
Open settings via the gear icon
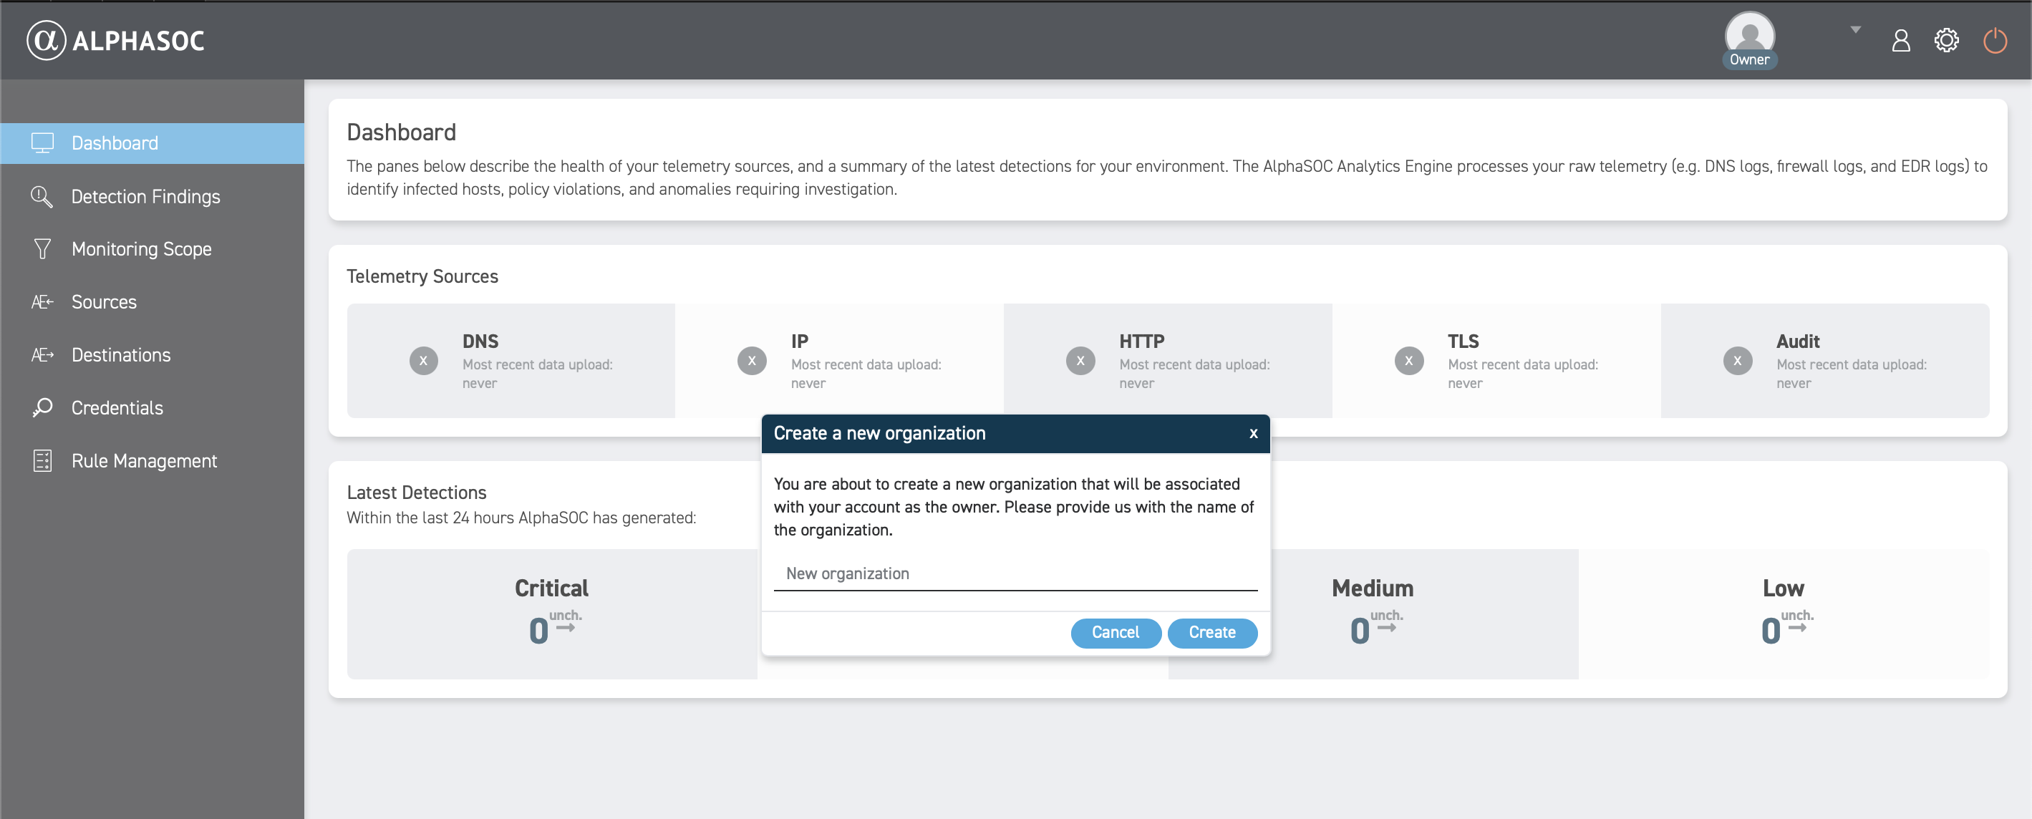click(x=1945, y=40)
